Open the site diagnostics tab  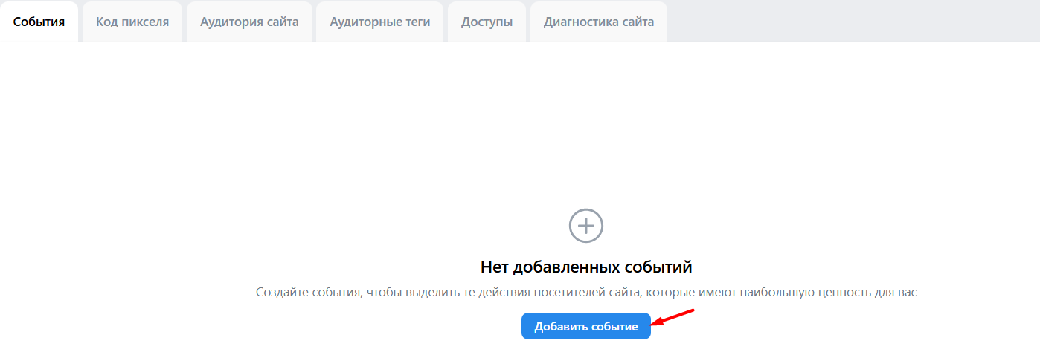click(x=599, y=22)
